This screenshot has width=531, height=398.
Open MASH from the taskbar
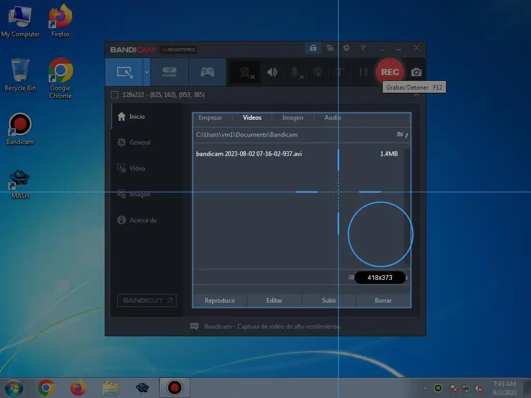coord(142,388)
